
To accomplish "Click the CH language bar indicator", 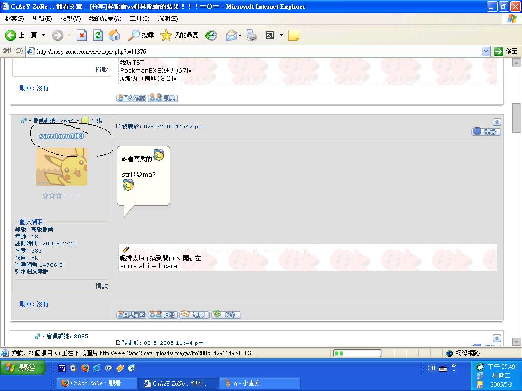I will 431,368.
